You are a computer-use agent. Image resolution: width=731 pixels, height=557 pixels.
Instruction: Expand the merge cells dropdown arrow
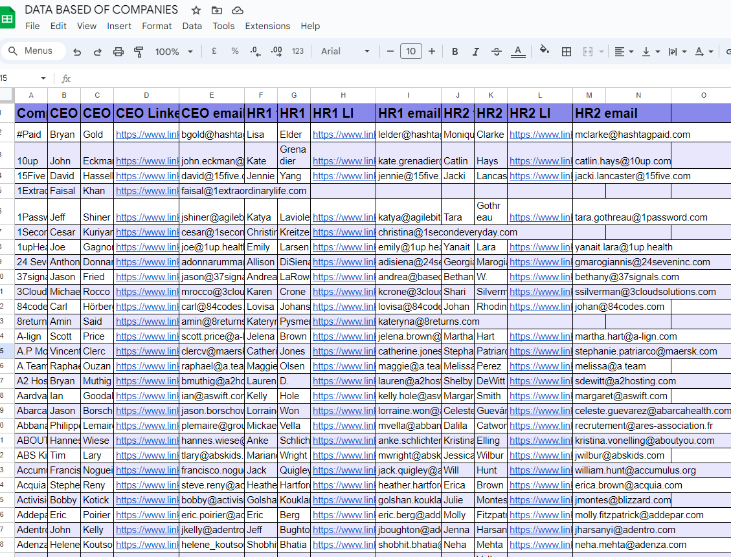(x=602, y=52)
